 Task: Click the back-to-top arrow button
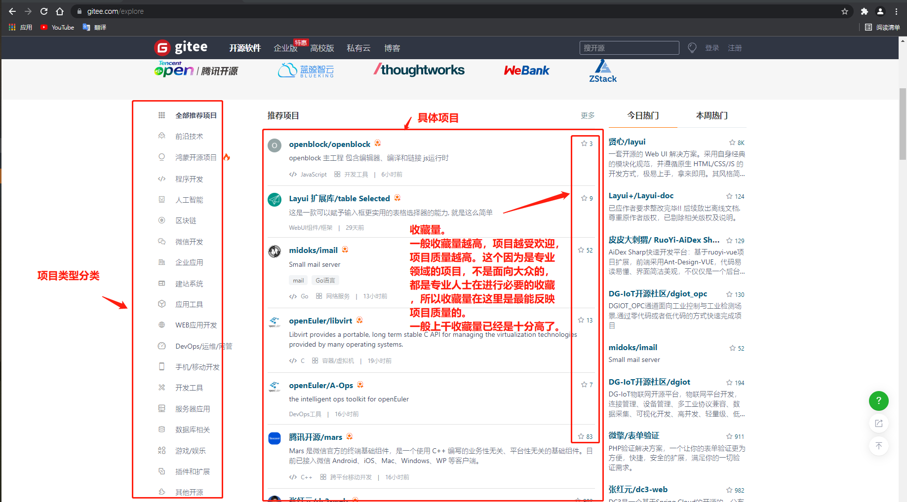point(879,446)
